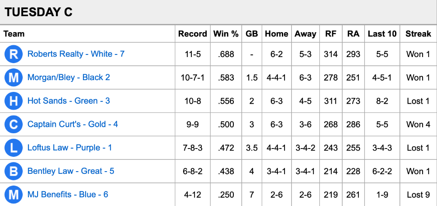Click the Loftus Law round L icon
Screen dimensions: 437x206
pos(14,148)
